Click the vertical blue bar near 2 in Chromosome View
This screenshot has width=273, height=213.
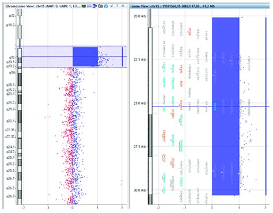click(x=123, y=57)
